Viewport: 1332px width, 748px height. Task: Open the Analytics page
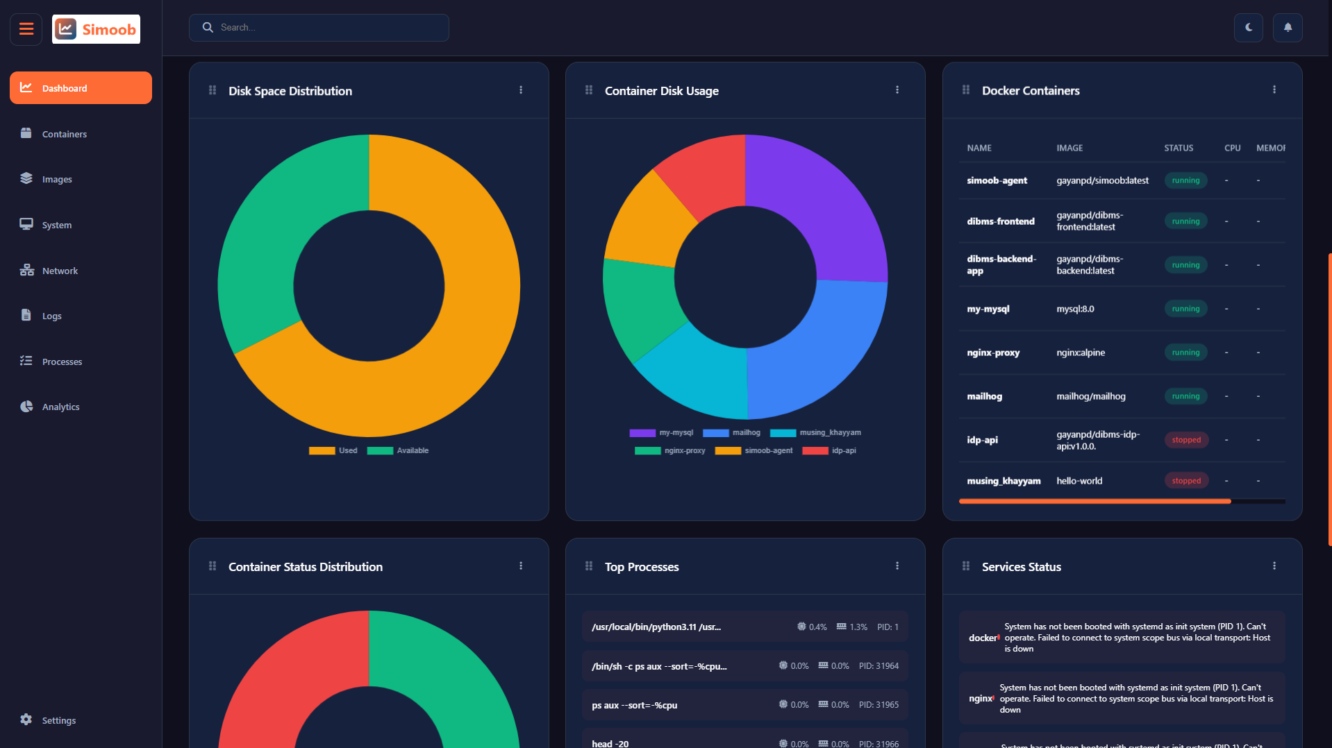(60, 407)
